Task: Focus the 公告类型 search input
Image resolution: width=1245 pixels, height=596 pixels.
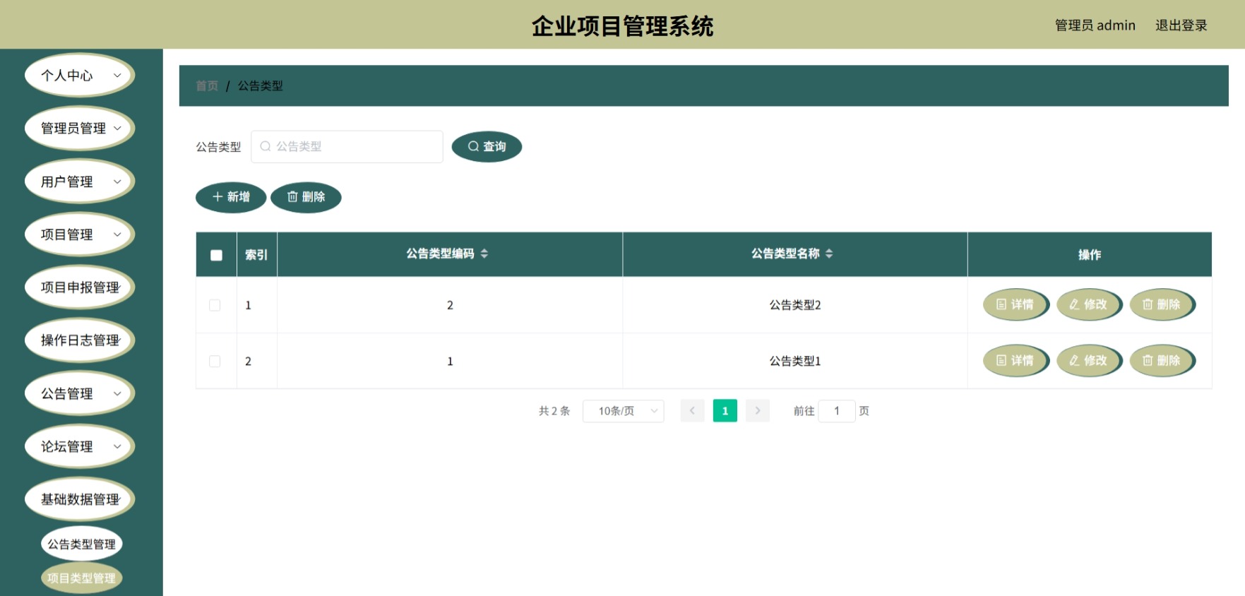Action: click(x=347, y=146)
